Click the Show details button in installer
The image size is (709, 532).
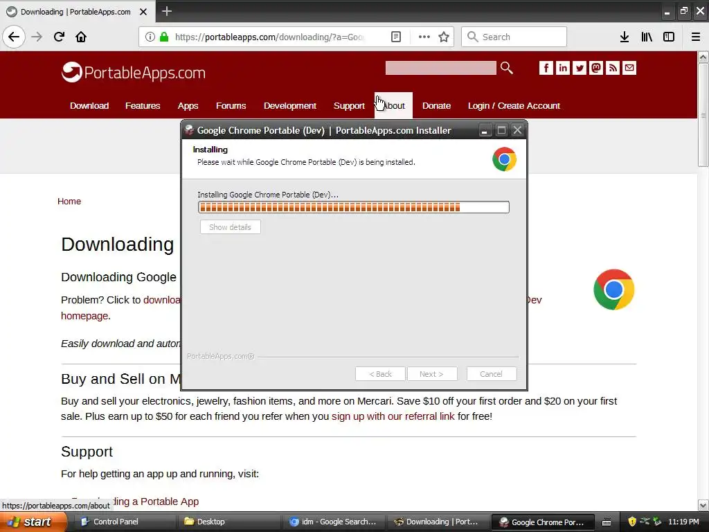click(230, 227)
